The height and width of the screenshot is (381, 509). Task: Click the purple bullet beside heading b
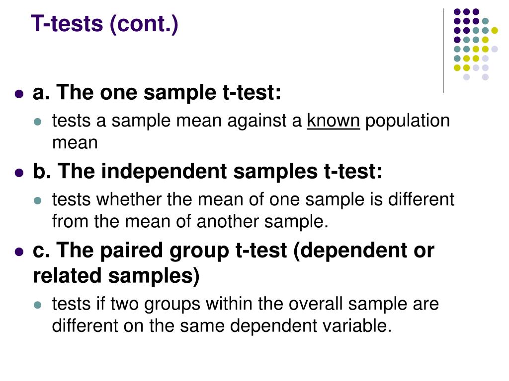coord(19,173)
